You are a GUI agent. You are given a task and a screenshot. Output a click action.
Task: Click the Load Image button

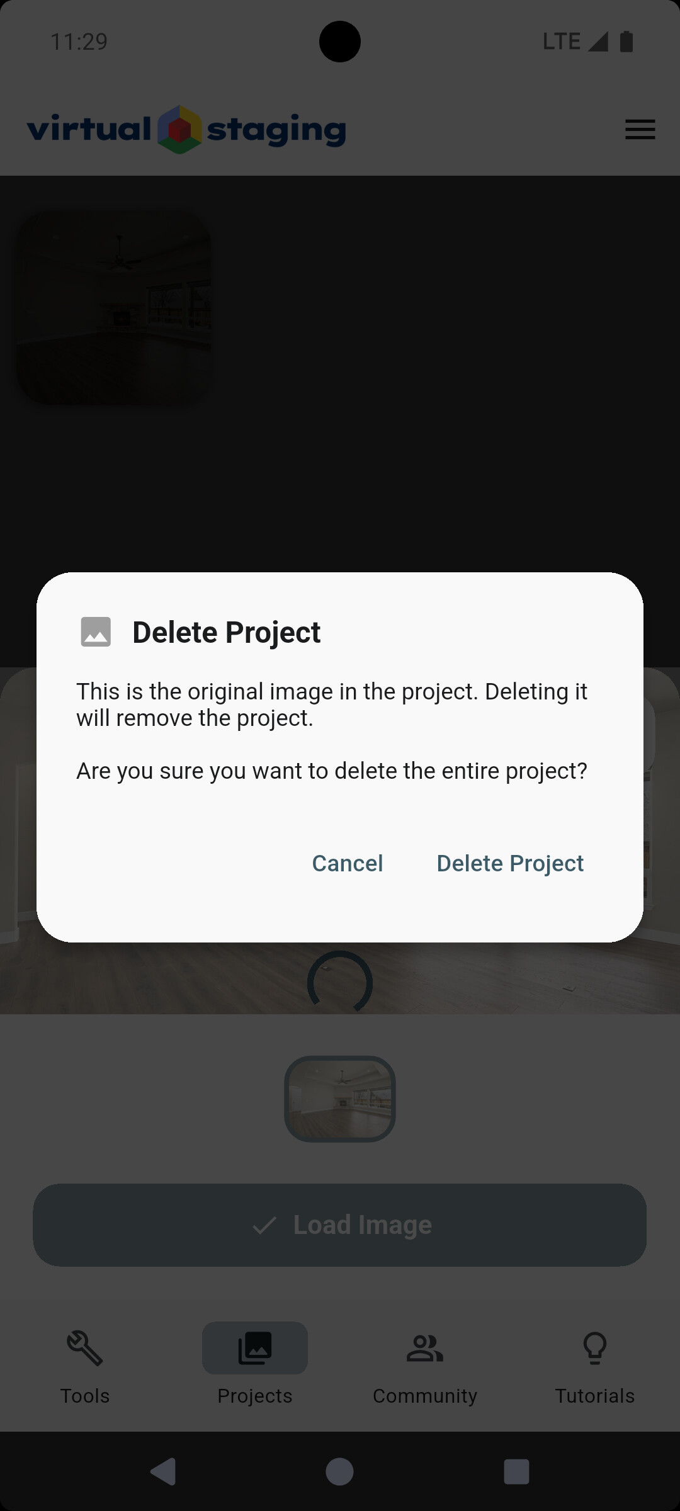(x=340, y=1225)
